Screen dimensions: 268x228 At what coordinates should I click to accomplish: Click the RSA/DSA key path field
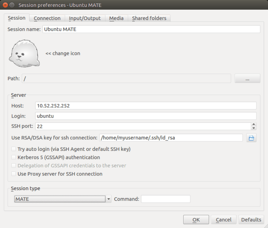(x=171, y=138)
